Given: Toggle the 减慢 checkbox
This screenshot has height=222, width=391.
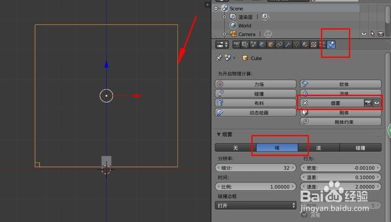Looking at the screenshot, I should [x=304, y=215].
